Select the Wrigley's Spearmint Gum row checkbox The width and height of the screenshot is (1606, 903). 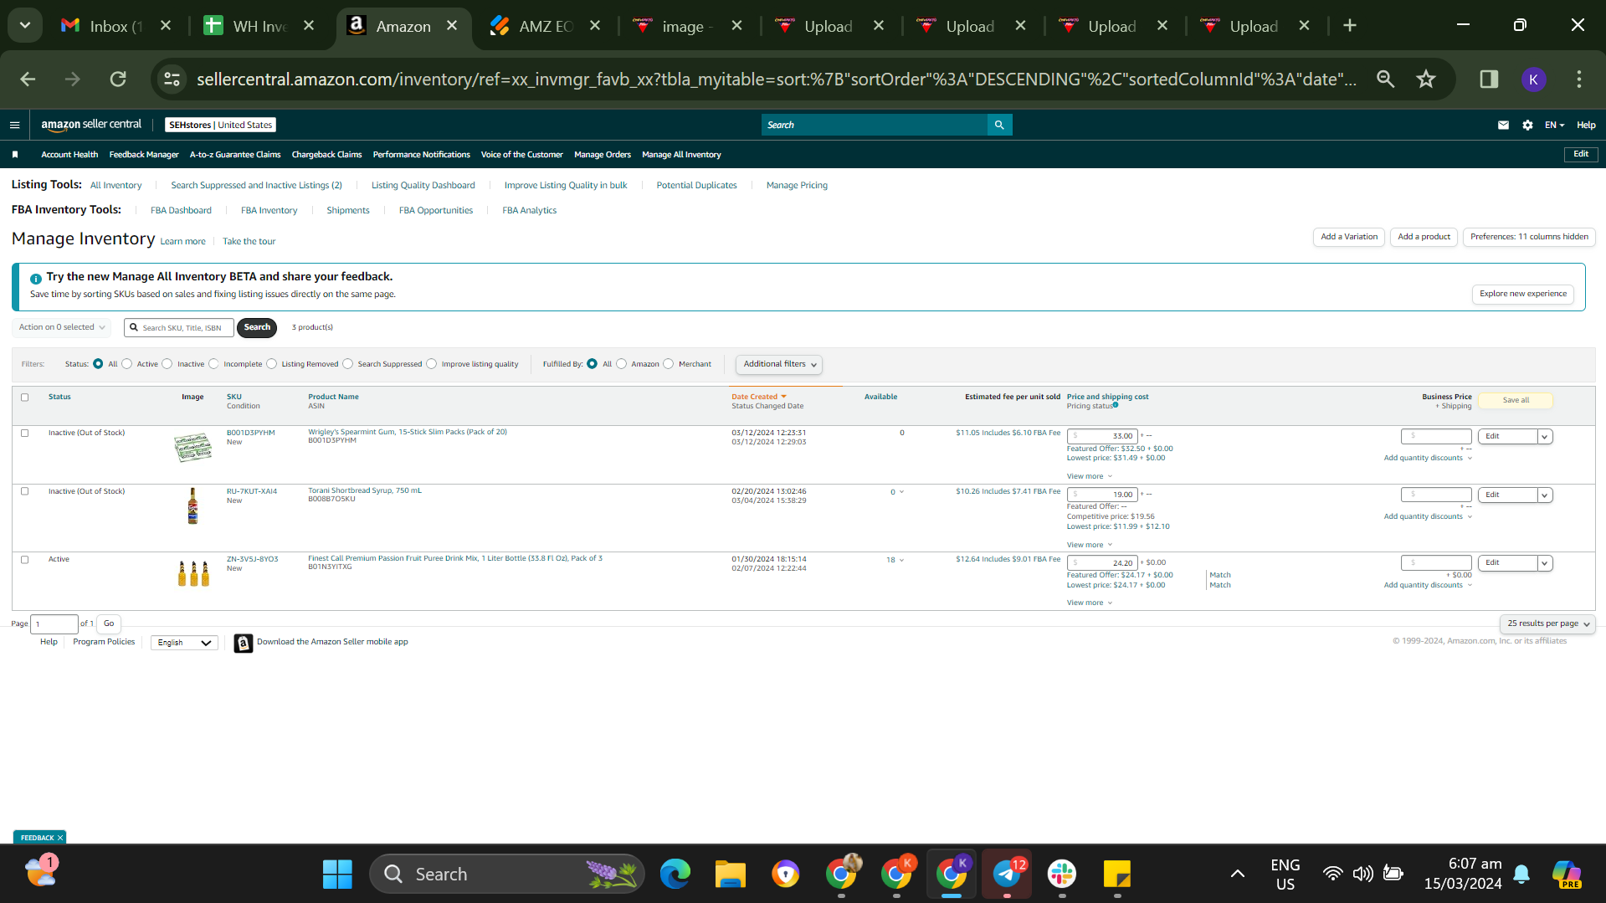pyautogui.click(x=25, y=434)
